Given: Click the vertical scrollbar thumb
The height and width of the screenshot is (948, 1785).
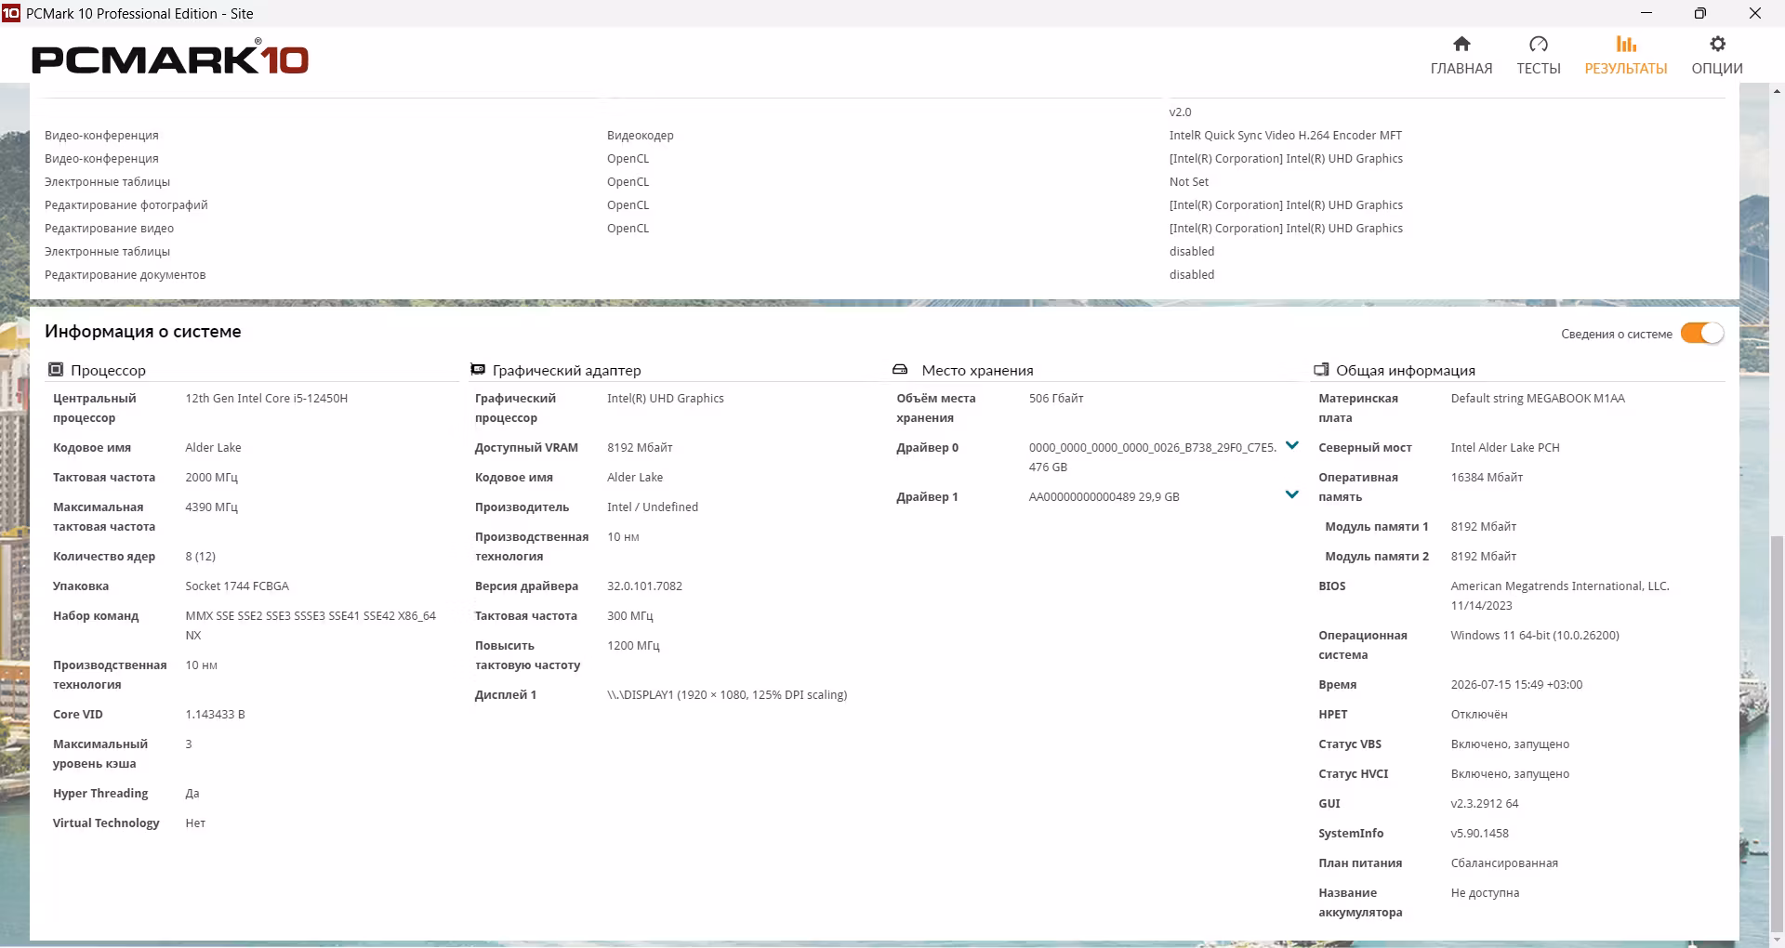Looking at the screenshot, I should coord(1778,733).
